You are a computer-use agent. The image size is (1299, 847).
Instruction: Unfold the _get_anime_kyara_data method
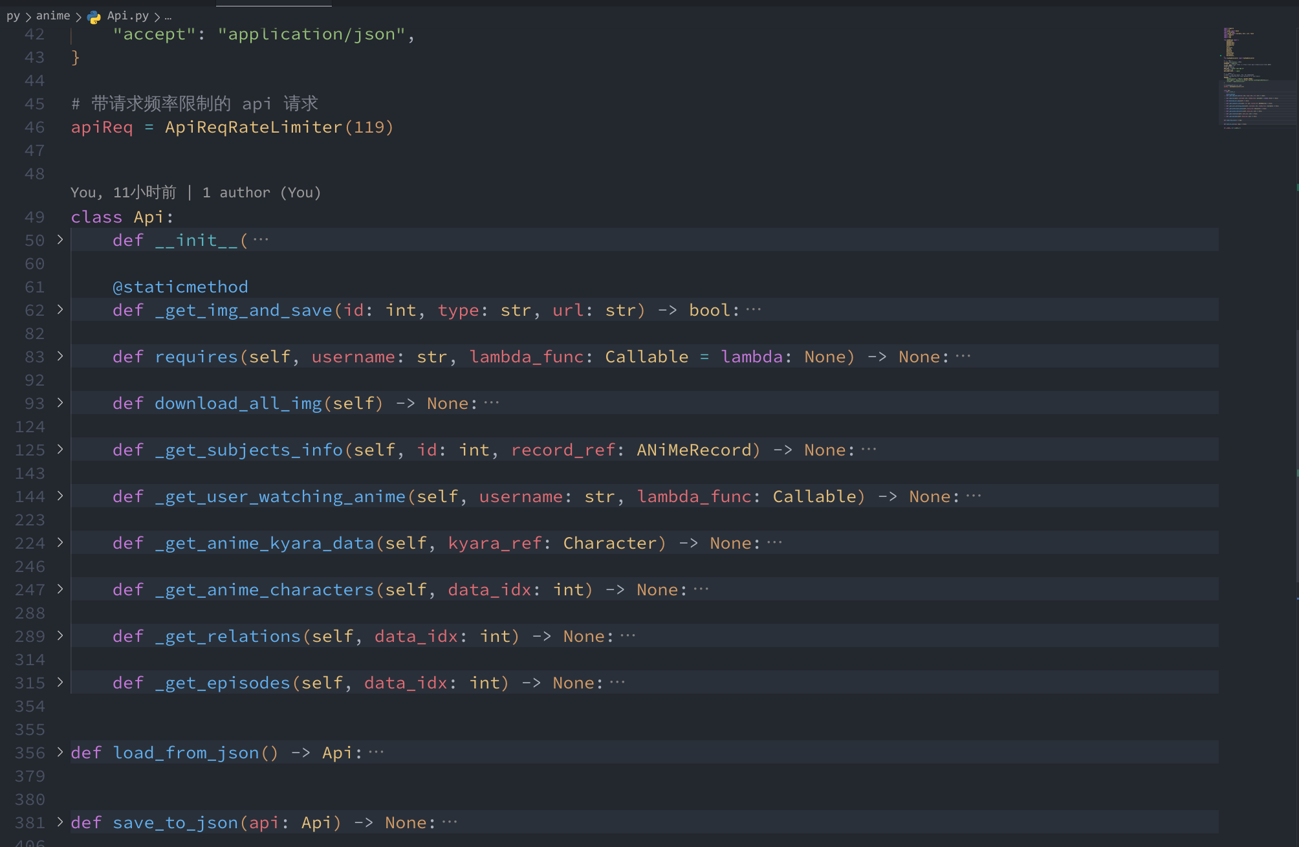(60, 543)
